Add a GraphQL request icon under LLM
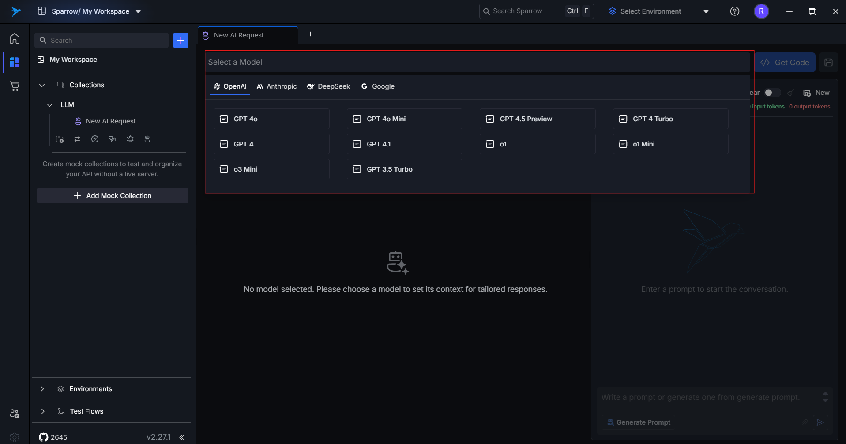846x444 pixels. coord(130,139)
